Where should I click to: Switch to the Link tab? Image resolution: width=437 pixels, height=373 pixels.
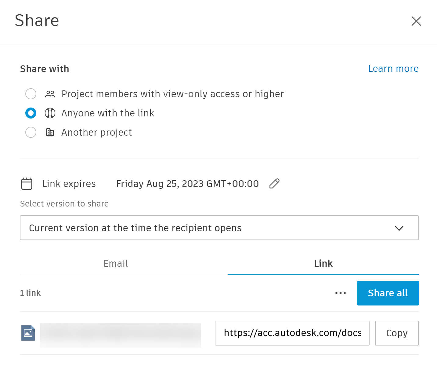[x=323, y=263]
